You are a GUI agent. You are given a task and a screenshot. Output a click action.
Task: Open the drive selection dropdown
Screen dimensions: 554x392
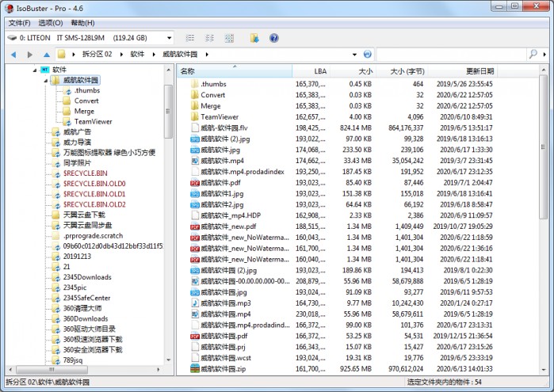tap(170, 38)
